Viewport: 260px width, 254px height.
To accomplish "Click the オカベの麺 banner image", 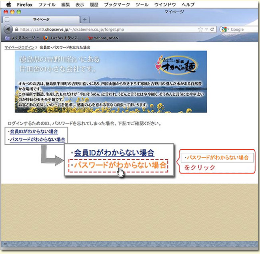I will pos(111,82).
